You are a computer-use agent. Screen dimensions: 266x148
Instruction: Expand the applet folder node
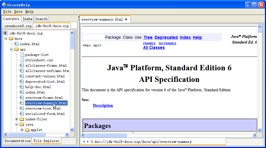pos(22,130)
